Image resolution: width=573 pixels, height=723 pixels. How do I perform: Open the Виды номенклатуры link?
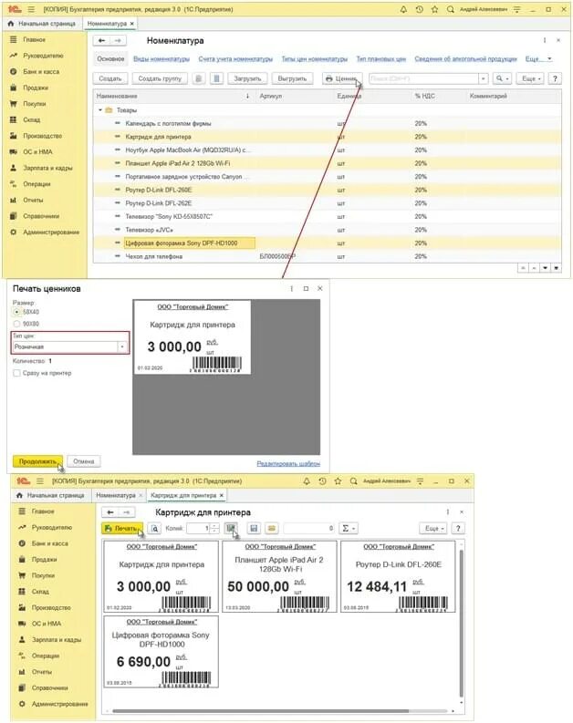161,59
